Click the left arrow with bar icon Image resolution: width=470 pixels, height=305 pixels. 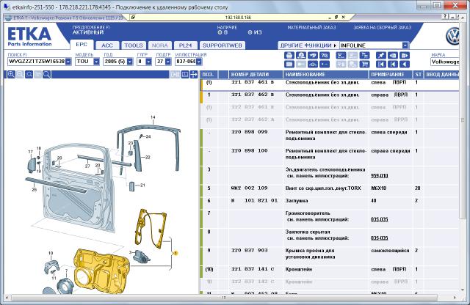(x=393, y=64)
